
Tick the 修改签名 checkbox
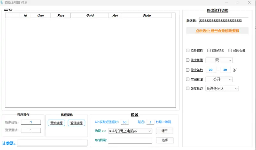click(209, 51)
